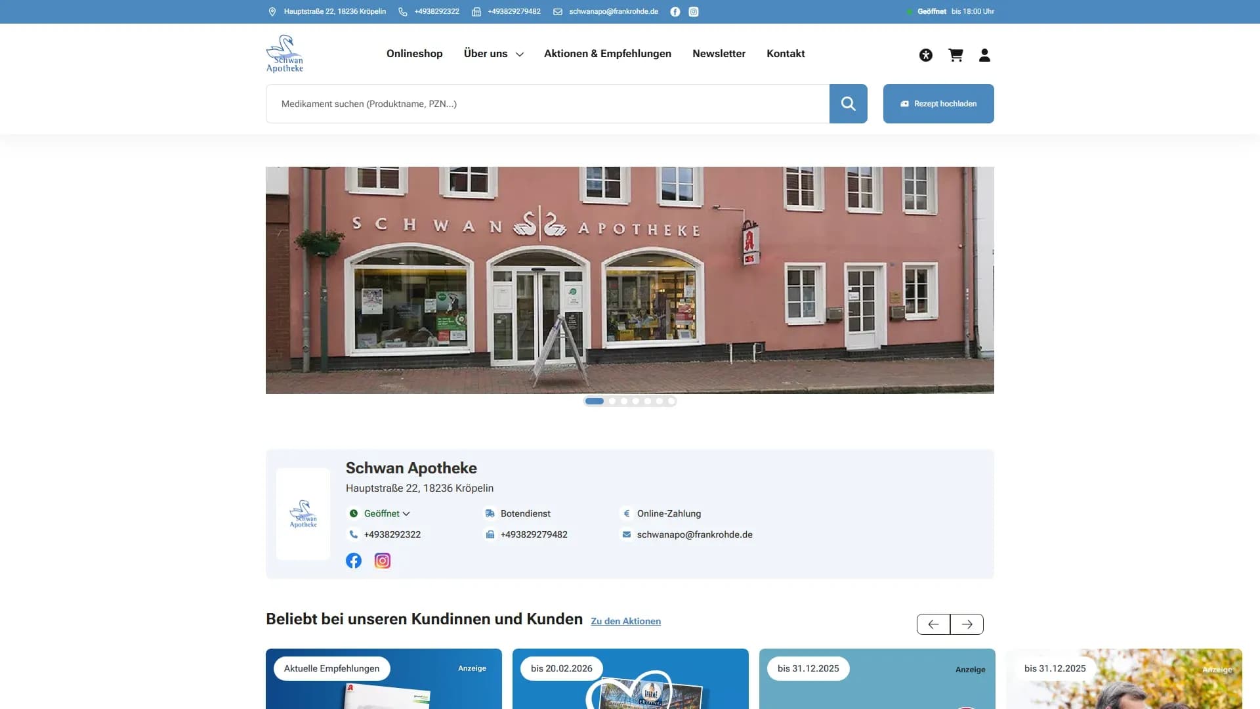1260x709 pixels.
Task: Click the Facebook icon in the top bar
Action: click(675, 11)
